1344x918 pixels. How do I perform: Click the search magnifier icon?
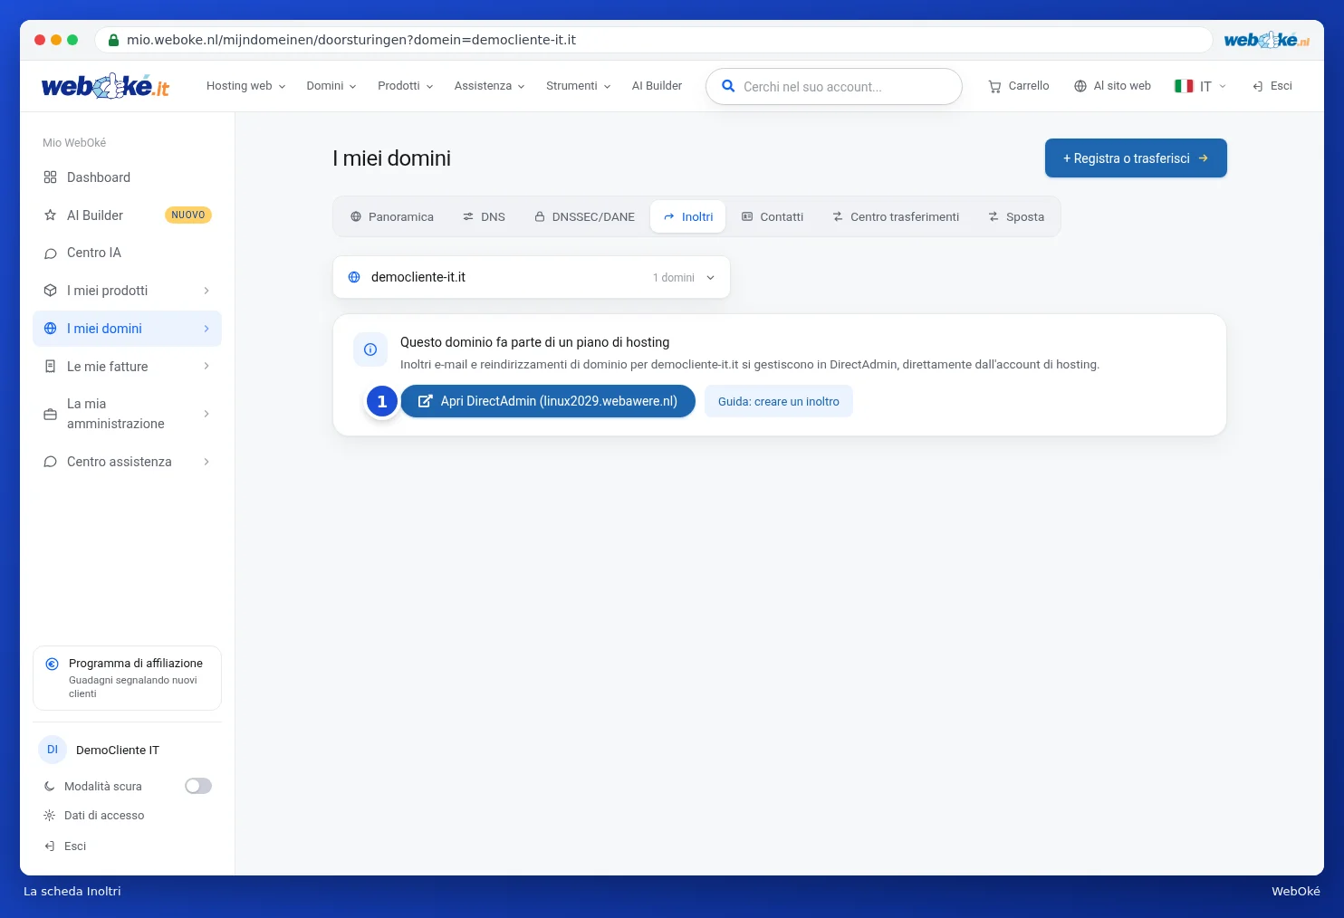tap(728, 86)
